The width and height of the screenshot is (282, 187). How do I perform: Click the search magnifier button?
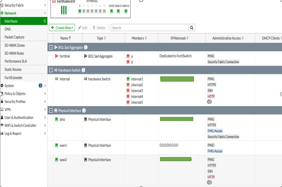click(192, 28)
